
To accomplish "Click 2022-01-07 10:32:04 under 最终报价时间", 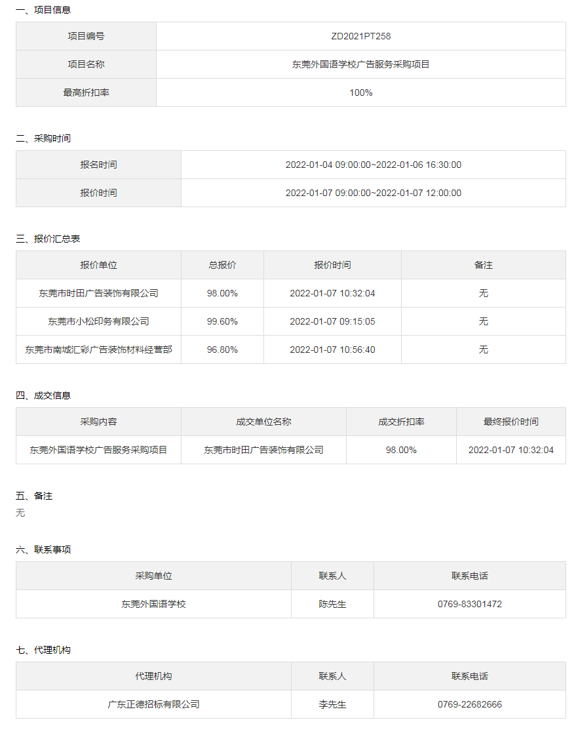I will click(x=511, y=450).
